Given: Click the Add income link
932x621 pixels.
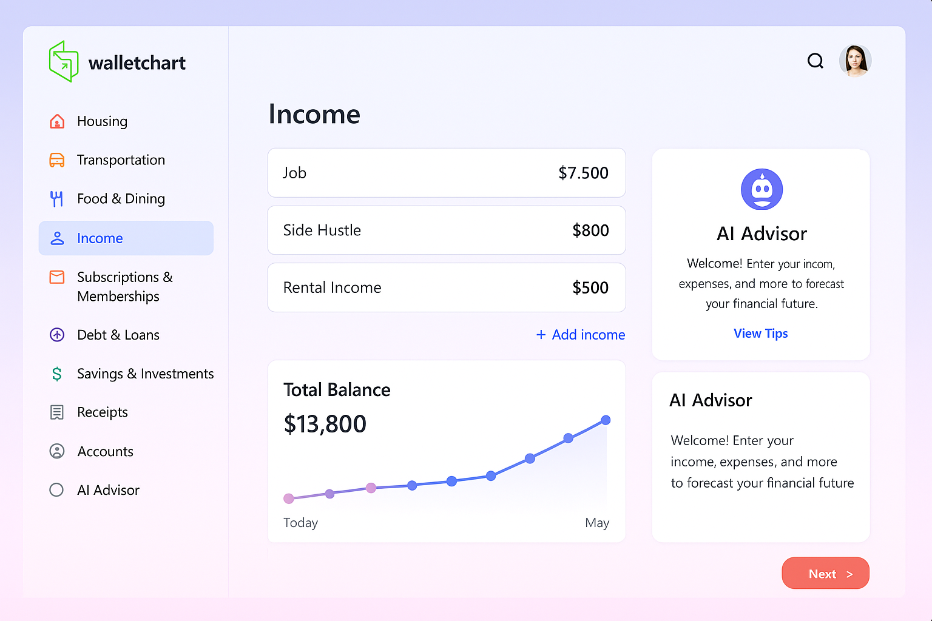Looking at the screenshot, I should point(581,335).
